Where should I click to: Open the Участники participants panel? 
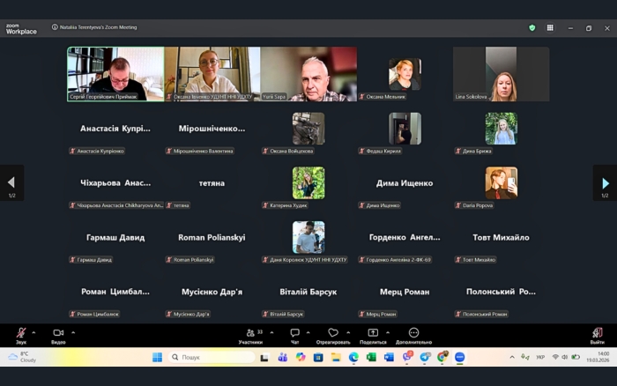pyautogui.click(x=251, y=333)
